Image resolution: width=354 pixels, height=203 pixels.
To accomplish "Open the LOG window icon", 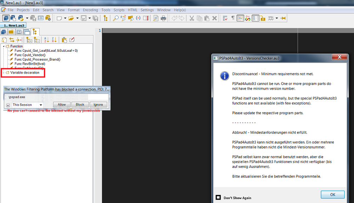I will 41,18.
